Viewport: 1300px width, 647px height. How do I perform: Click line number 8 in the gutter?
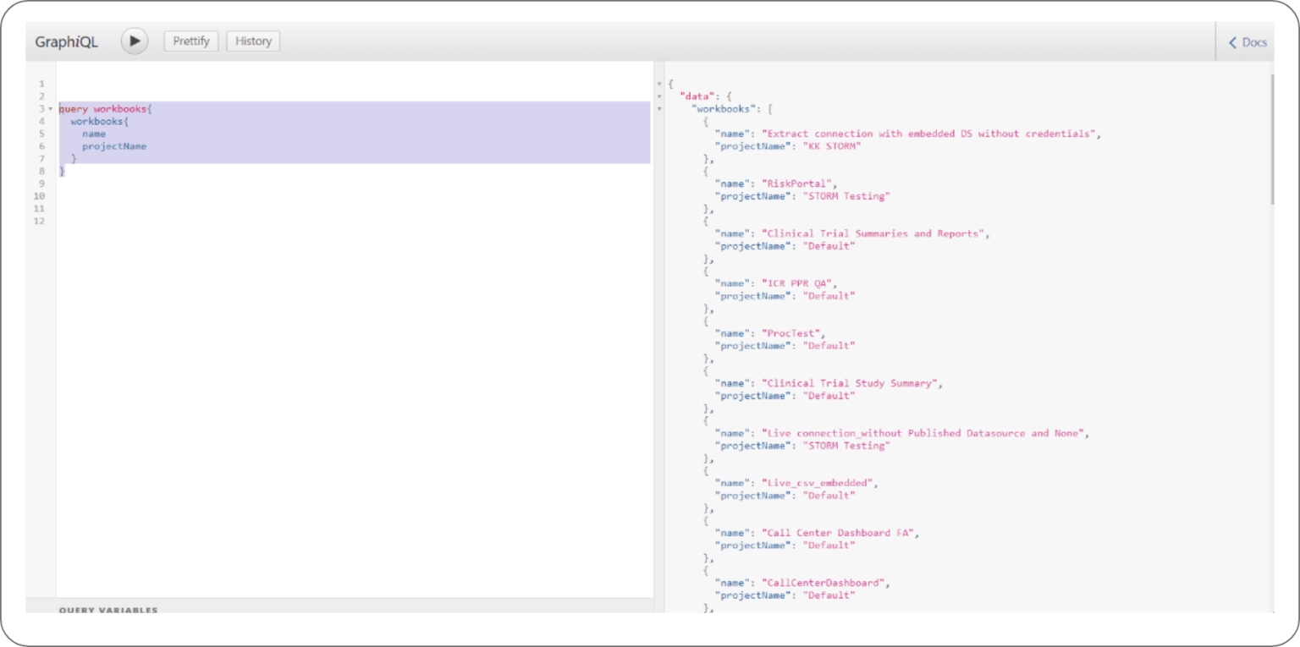pyautogui.click(x=41, y=170)
